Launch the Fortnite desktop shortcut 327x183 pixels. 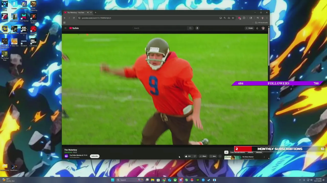click(x=14, y=5)
